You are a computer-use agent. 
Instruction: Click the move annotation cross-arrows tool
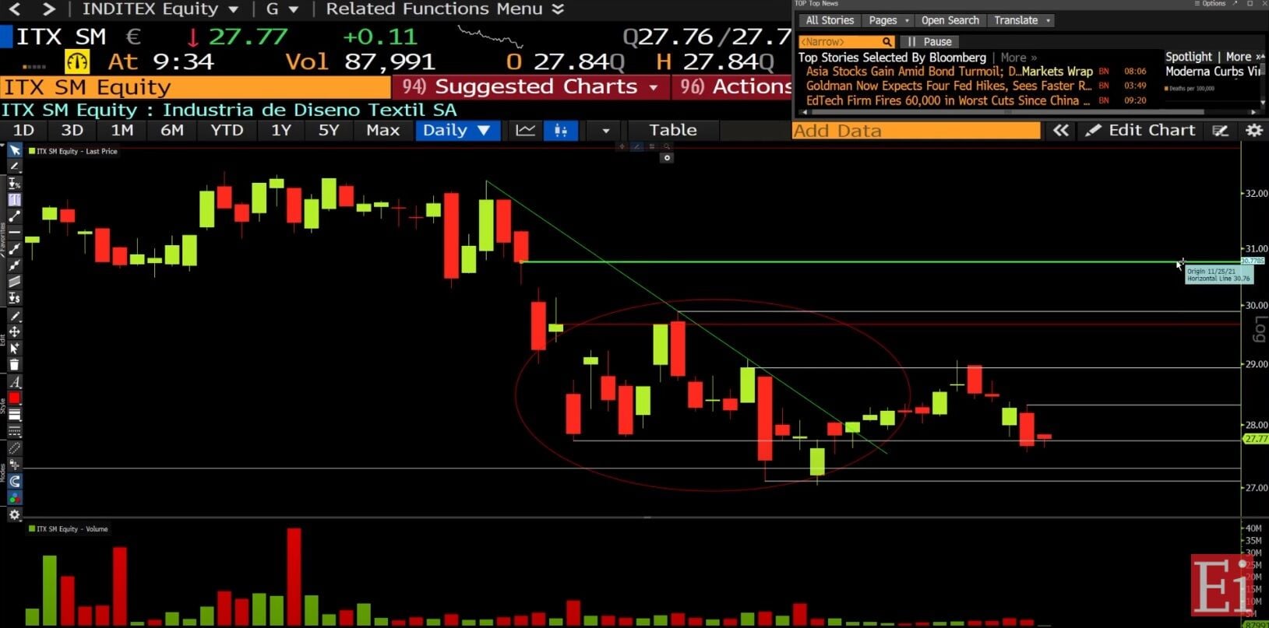click(14, 332)
